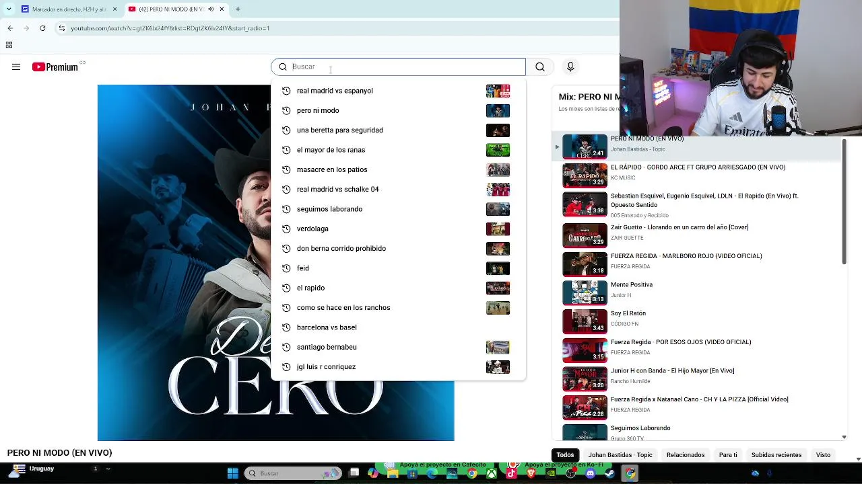Select the text 'santiago bernabeu'
The width and height of the screenshot is (862, 484).
327,347
